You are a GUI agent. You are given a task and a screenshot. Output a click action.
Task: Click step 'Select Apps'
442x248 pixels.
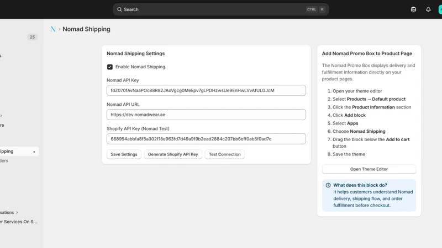click(x=345, y=123)
